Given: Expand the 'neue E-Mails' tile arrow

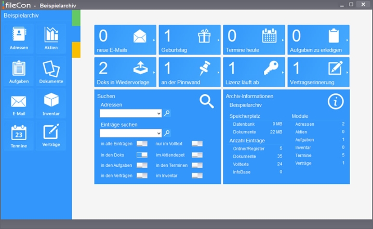Looking at the screenshot, I should [x=154, y=40].
